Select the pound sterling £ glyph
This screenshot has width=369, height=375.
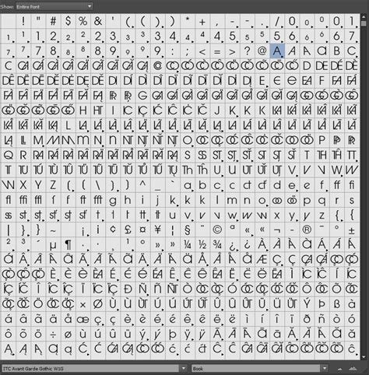pos(128,230)
